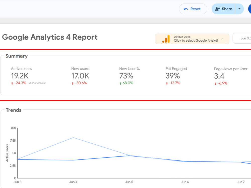Click the Trends section heading
The width and height of the screenshot is (251, 188).
coord(14,110)
